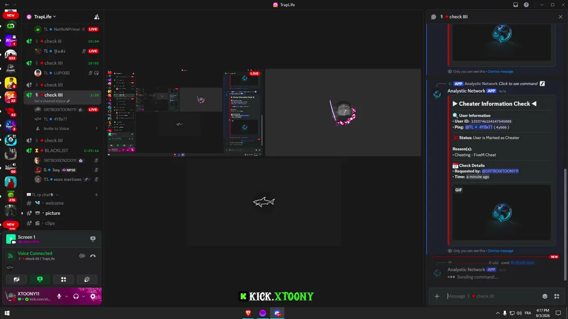Edit channel status with the pencil icon

[x=68, y=101]
